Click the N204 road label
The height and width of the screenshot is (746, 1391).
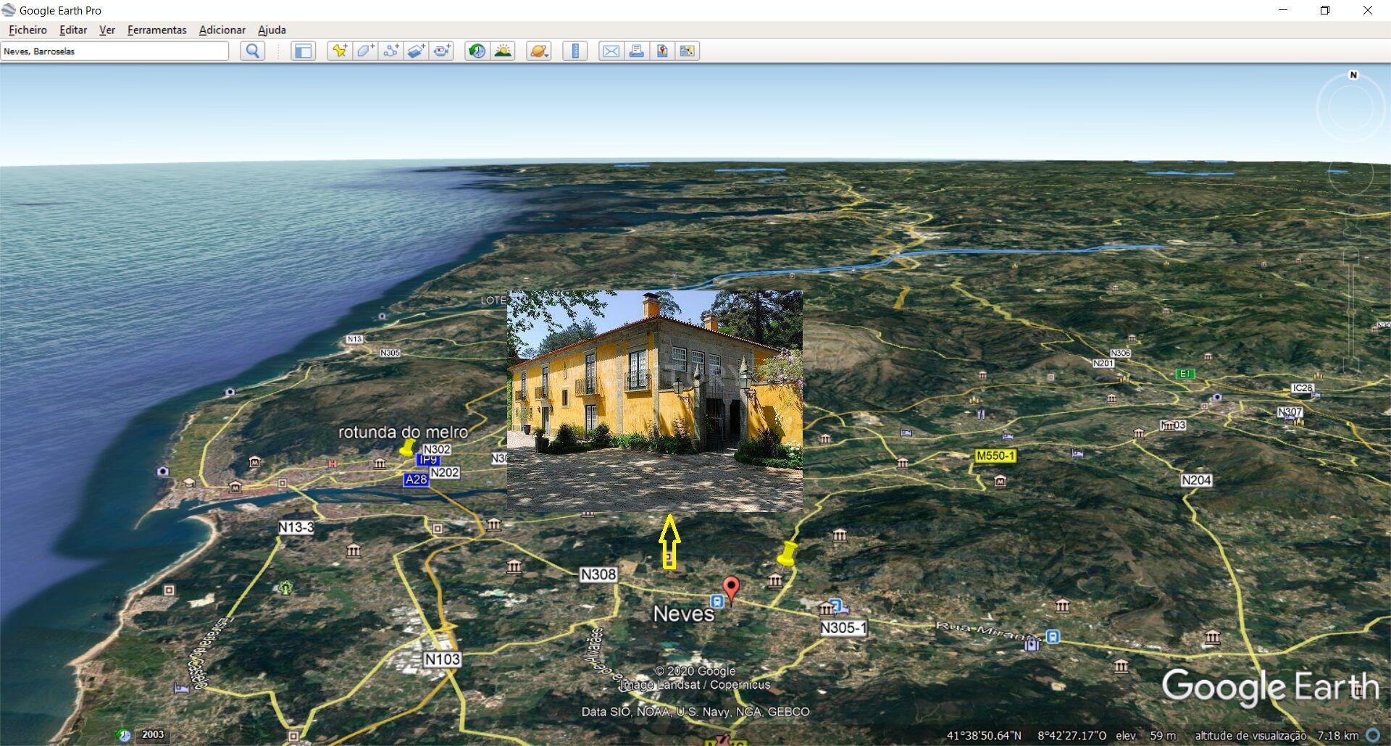click(1196, 480)
